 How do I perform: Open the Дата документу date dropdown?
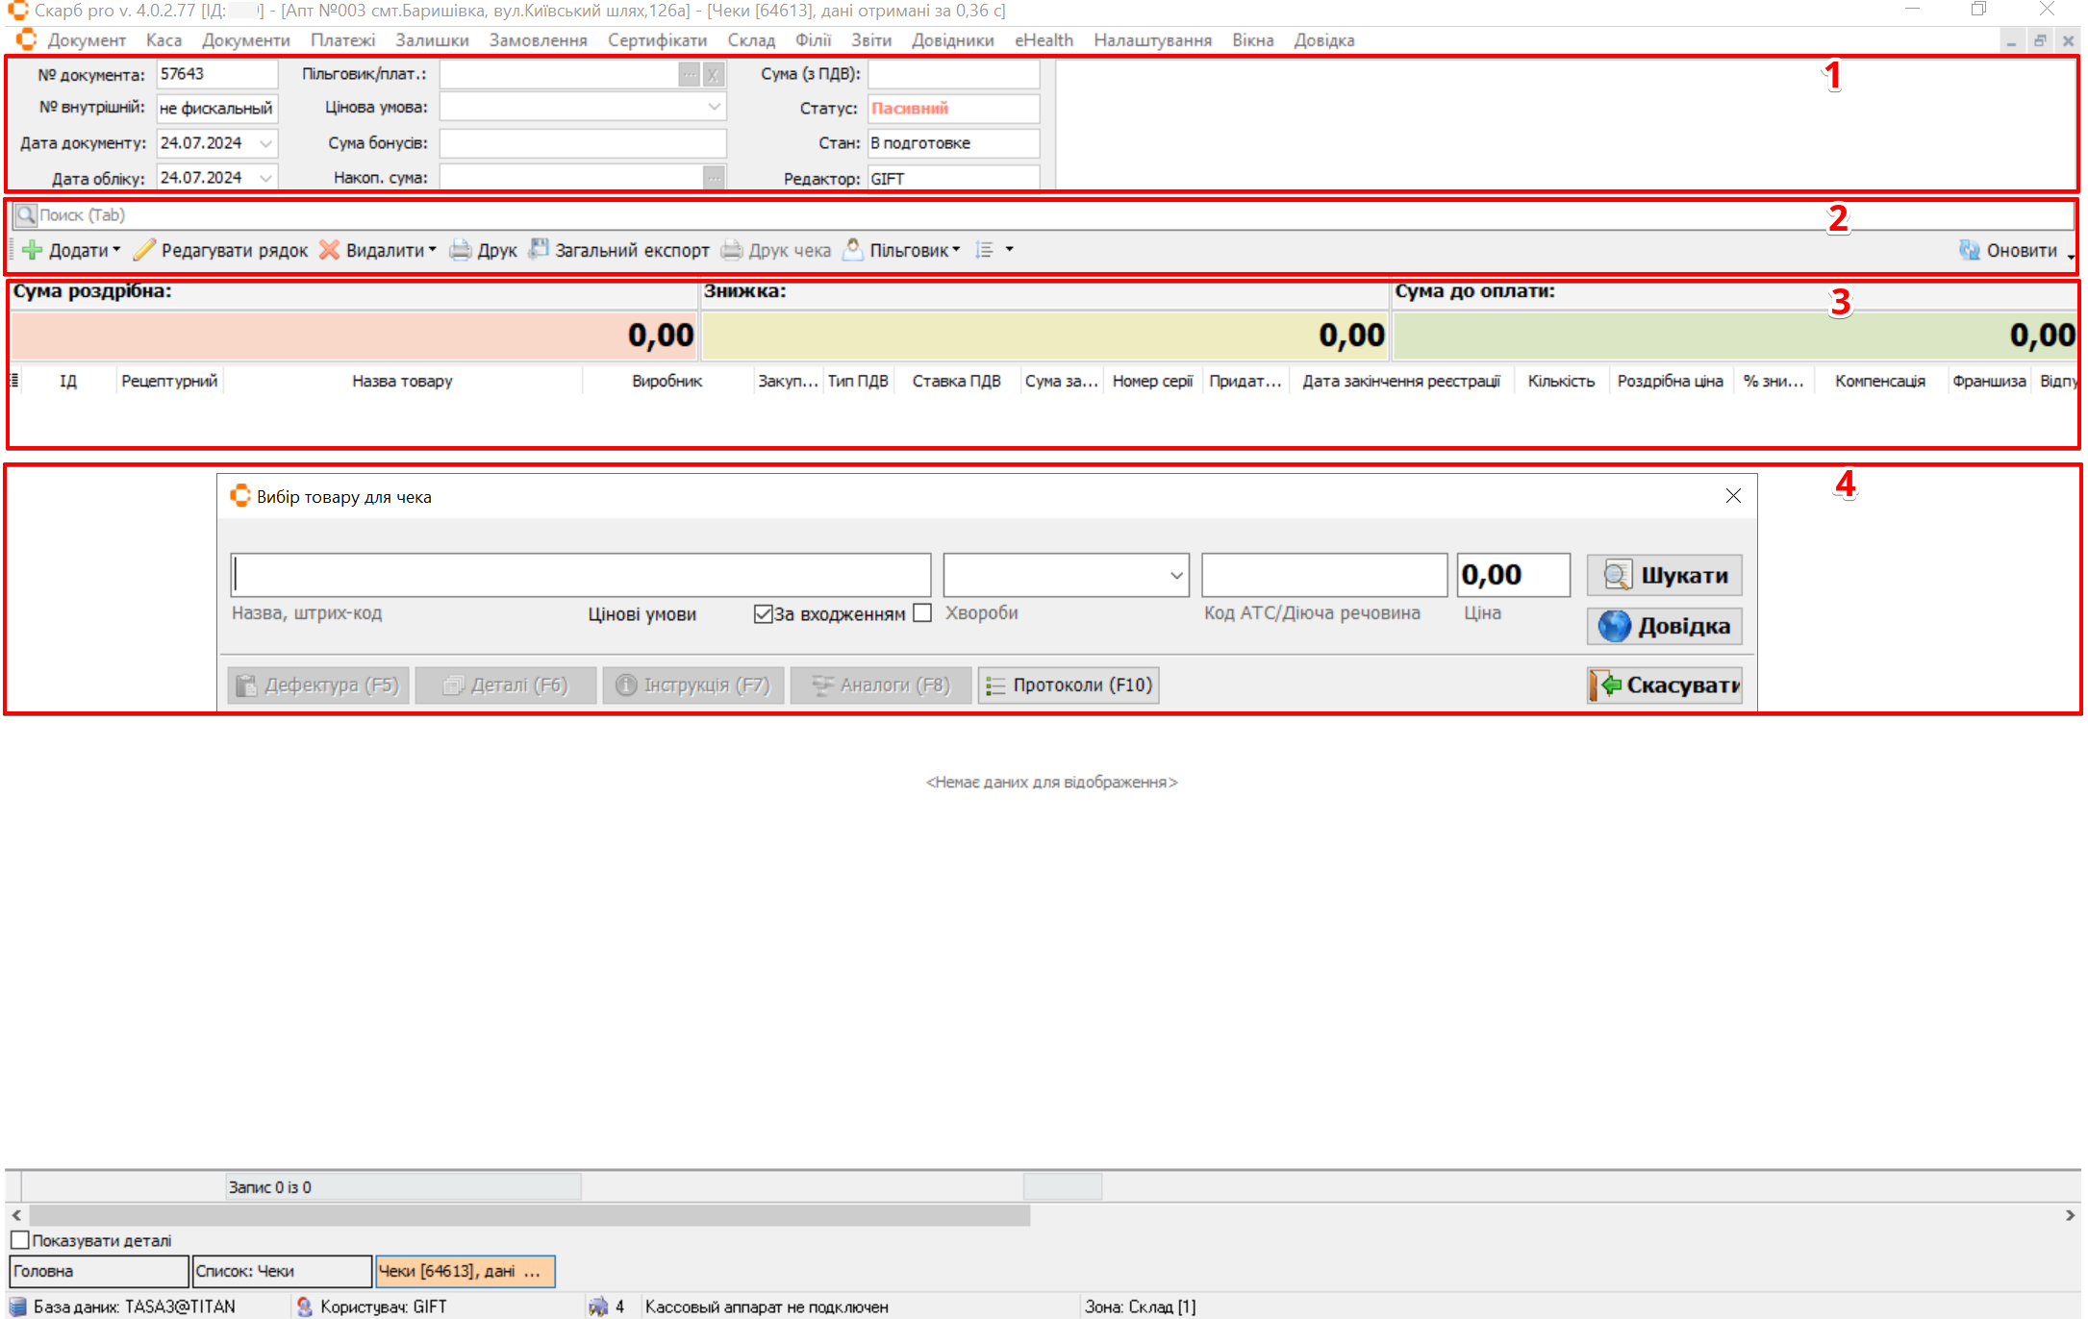pos(265,143)
